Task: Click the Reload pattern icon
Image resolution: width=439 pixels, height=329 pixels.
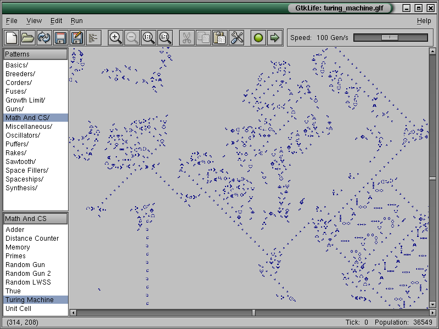Action: pyautogui.click(x=44, y=38)
